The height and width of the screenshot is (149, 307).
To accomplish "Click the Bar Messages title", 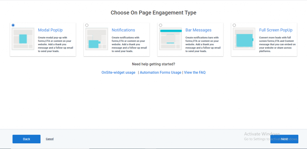I will (x=198, y=30).
